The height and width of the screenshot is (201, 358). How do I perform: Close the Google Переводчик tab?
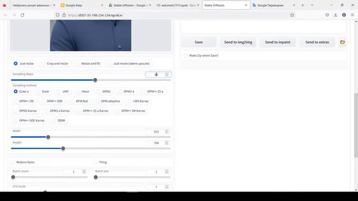point(294,5)
